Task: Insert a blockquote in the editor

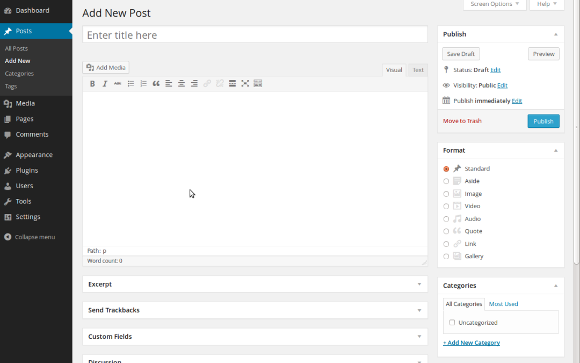Action: tap(156, 83)
